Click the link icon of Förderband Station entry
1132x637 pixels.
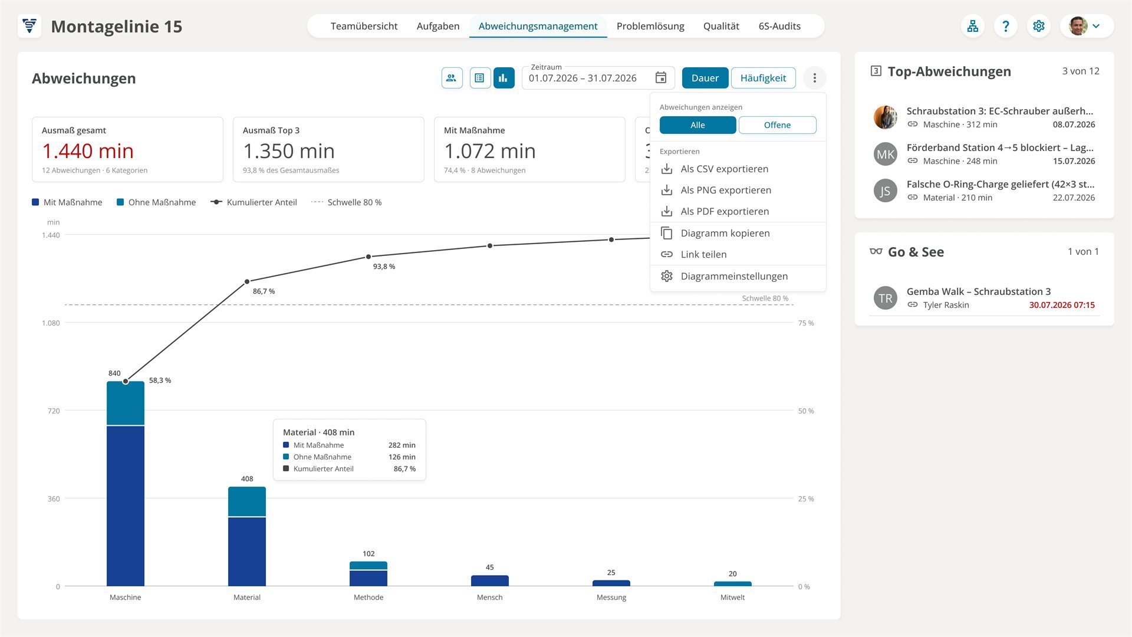(913, 161)
